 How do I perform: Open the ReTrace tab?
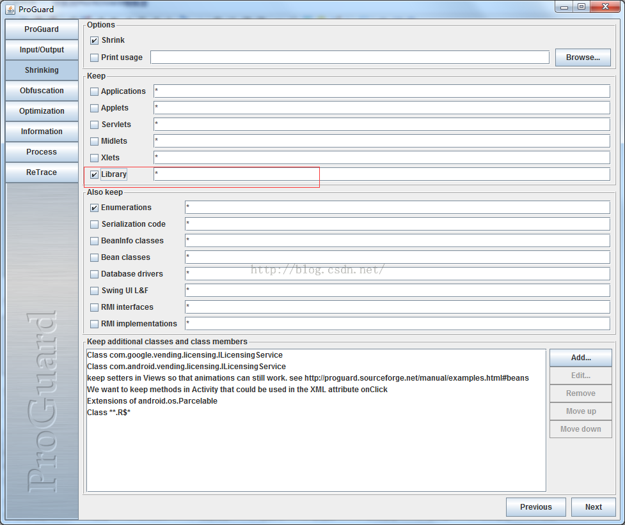click(42, 172)
